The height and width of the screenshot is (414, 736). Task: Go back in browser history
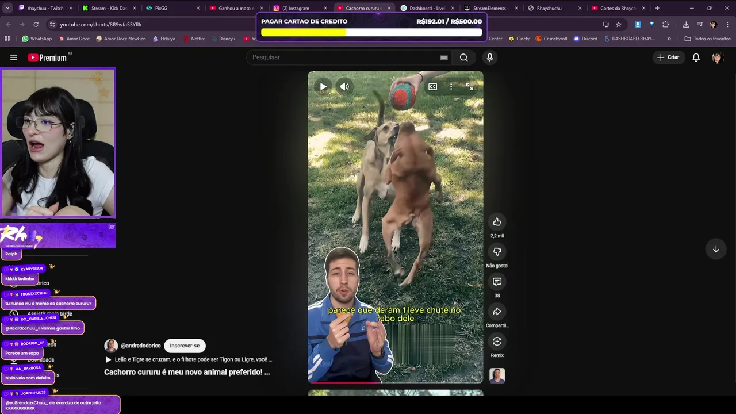point(8,24)
